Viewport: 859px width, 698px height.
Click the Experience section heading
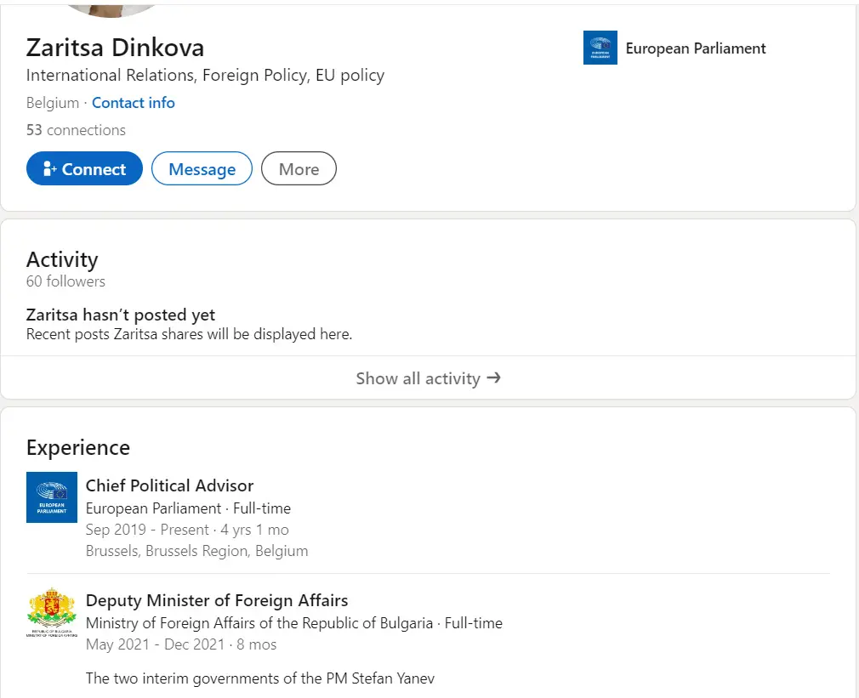pos(78,448)
